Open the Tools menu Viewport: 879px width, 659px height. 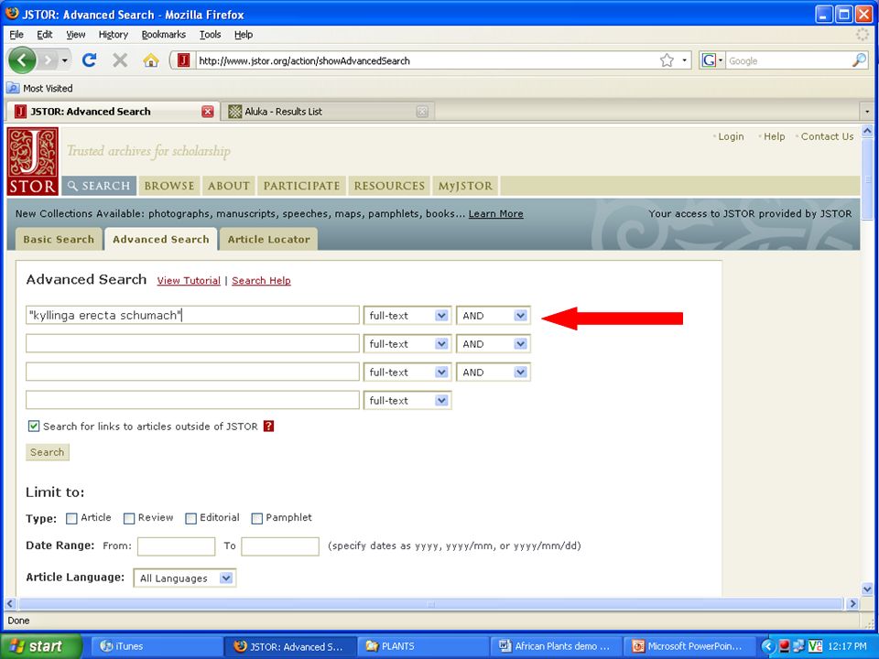210,34
